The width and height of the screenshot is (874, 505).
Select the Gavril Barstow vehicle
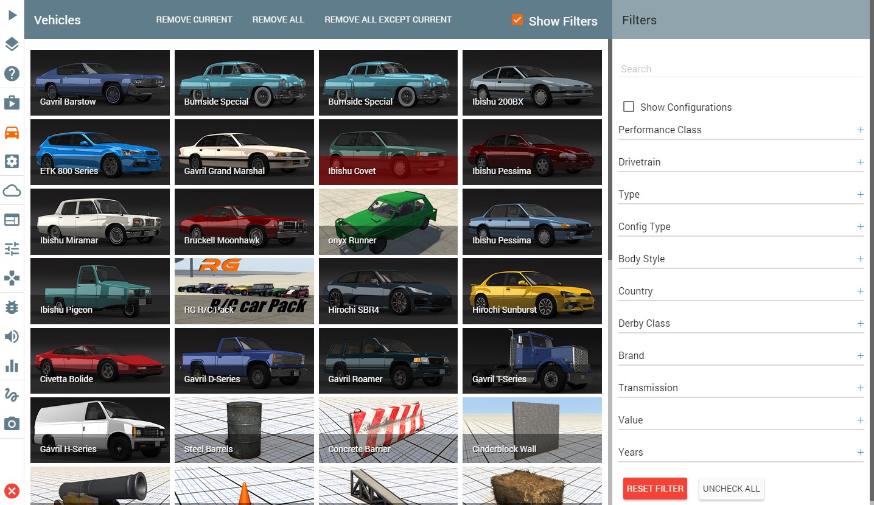coord(100,83)
